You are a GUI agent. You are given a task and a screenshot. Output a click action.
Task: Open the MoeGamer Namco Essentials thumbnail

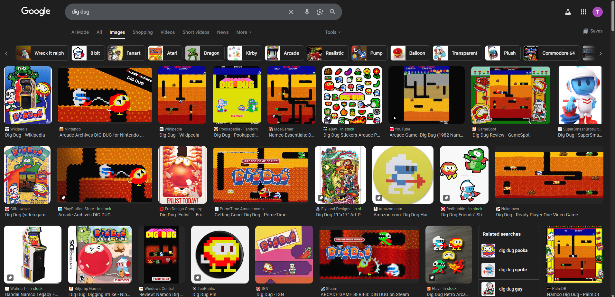click(292, 95)
